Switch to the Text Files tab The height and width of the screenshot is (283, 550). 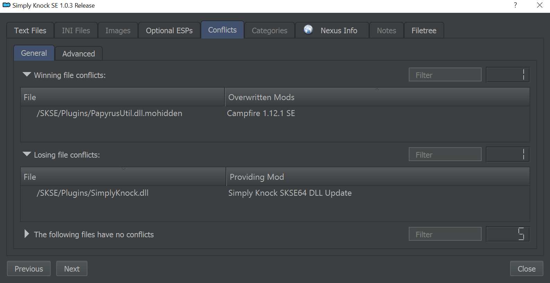30,30
